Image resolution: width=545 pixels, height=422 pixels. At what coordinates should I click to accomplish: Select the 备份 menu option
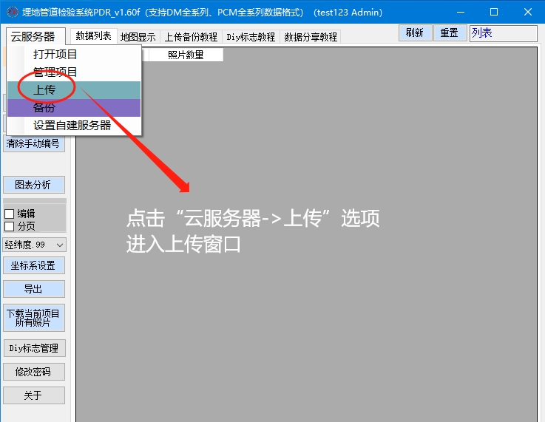point(44,108)
